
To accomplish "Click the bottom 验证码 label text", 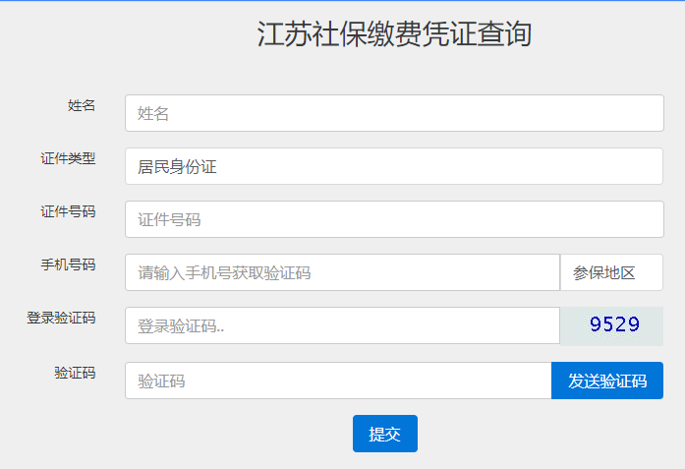I will (x=75, y=373).
